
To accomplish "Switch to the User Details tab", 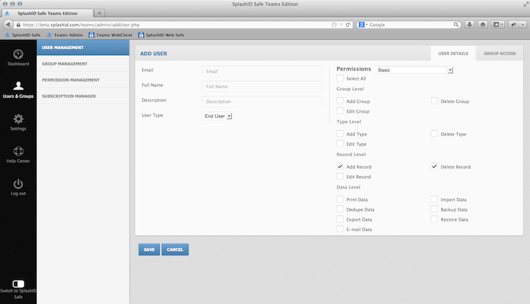I will point(453,54).
